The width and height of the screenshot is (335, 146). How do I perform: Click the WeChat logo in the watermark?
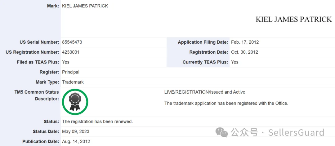tap(222, 133)
